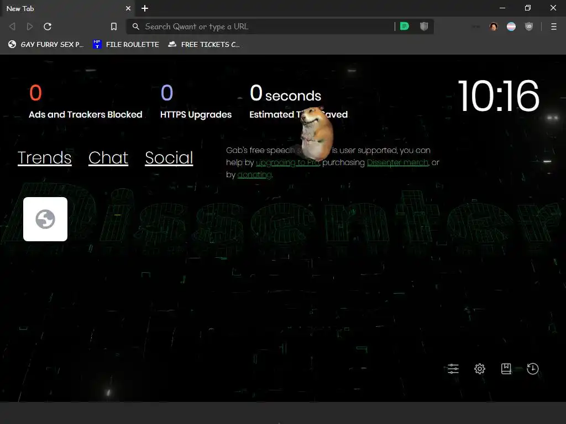This screenshot has width=566, height=424.
Task: Close the New Tab tab
Action: [128, 8]
